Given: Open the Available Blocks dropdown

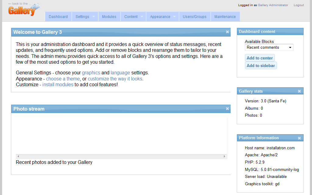Looking at the screenshot, I should [269, 48].
